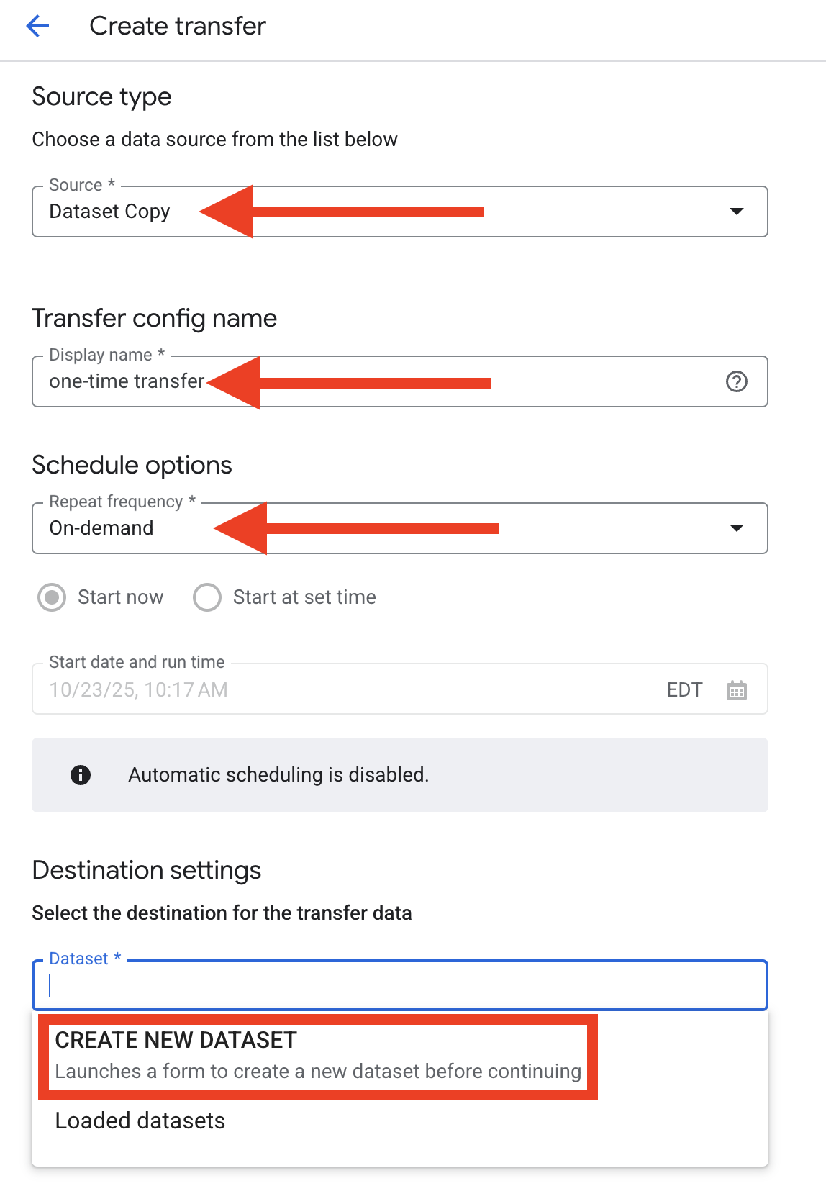
Task: Select the Start now radio button
Action: (52, 597)
